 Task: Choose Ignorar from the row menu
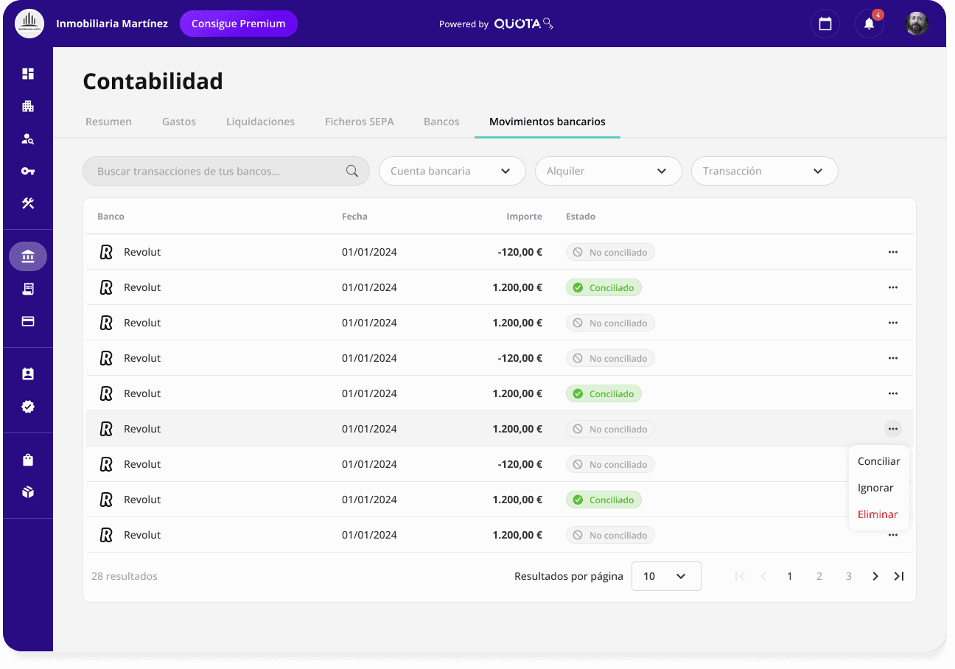coord(875,488)
